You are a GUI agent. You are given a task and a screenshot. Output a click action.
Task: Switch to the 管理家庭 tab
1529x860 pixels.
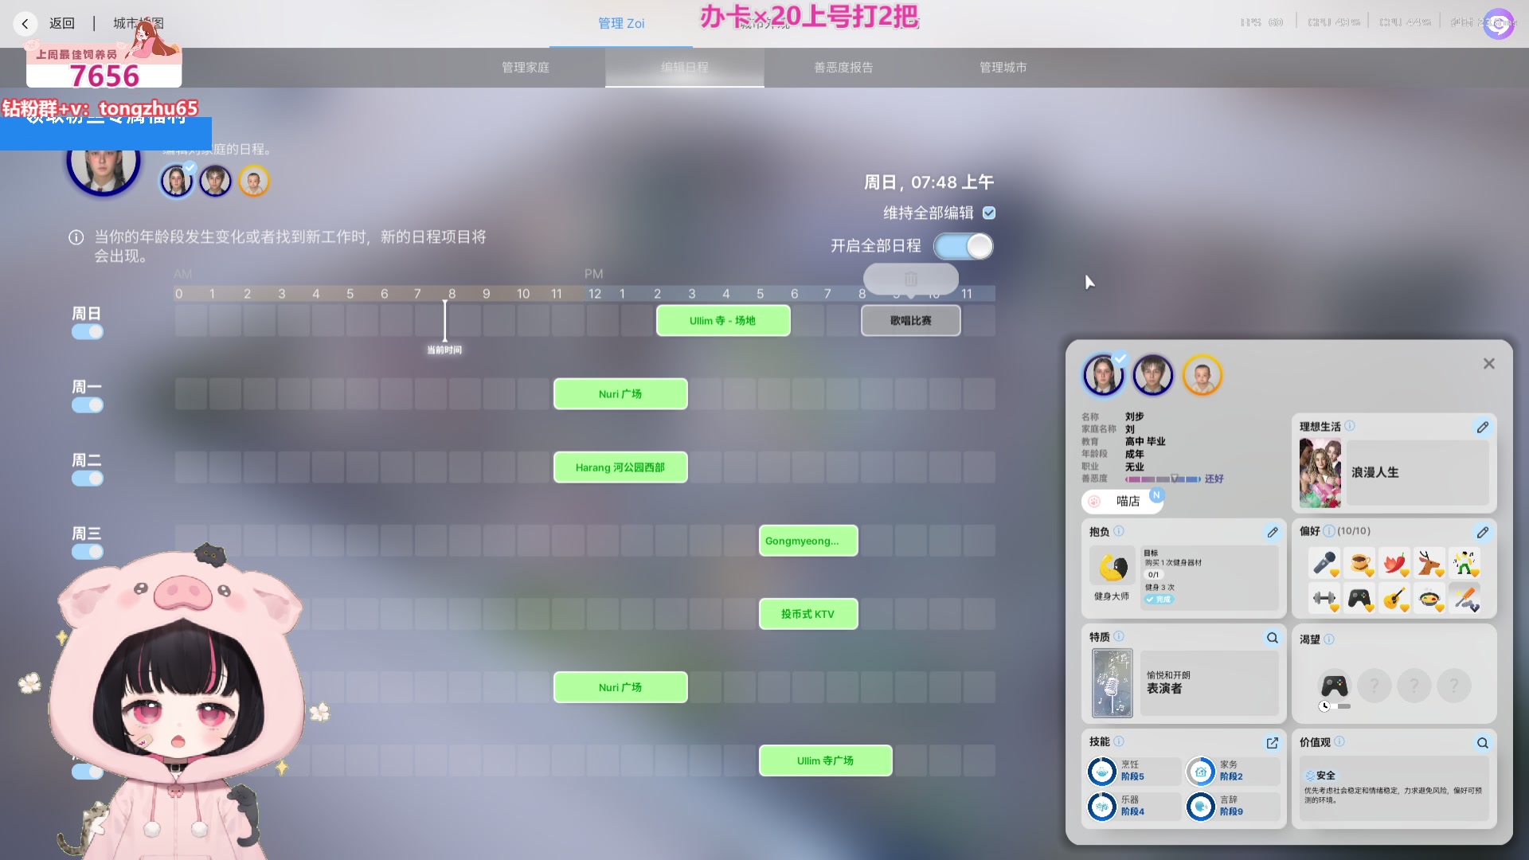pyautogui.click(x=526, y=68)
